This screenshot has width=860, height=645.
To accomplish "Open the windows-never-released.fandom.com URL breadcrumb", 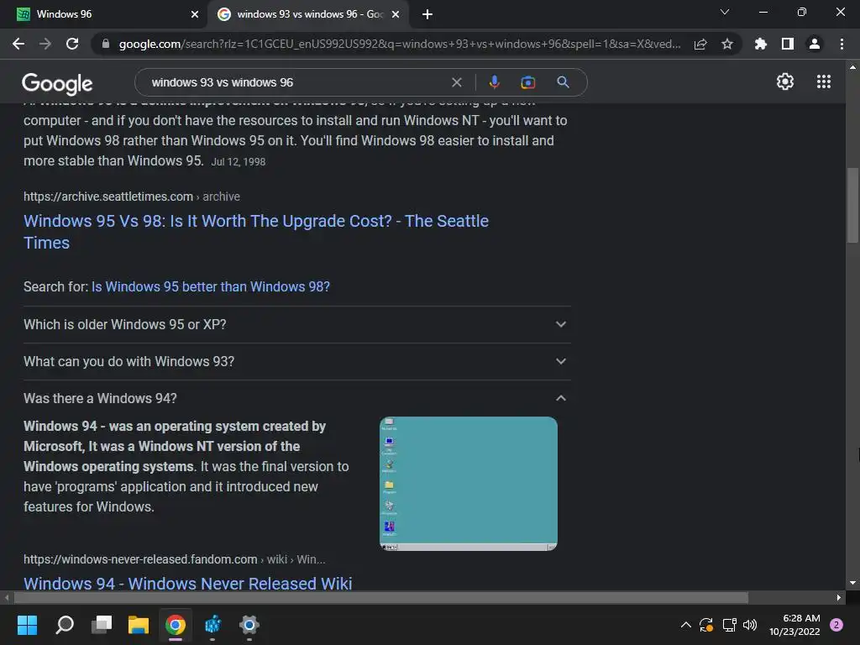I will 175,559.
